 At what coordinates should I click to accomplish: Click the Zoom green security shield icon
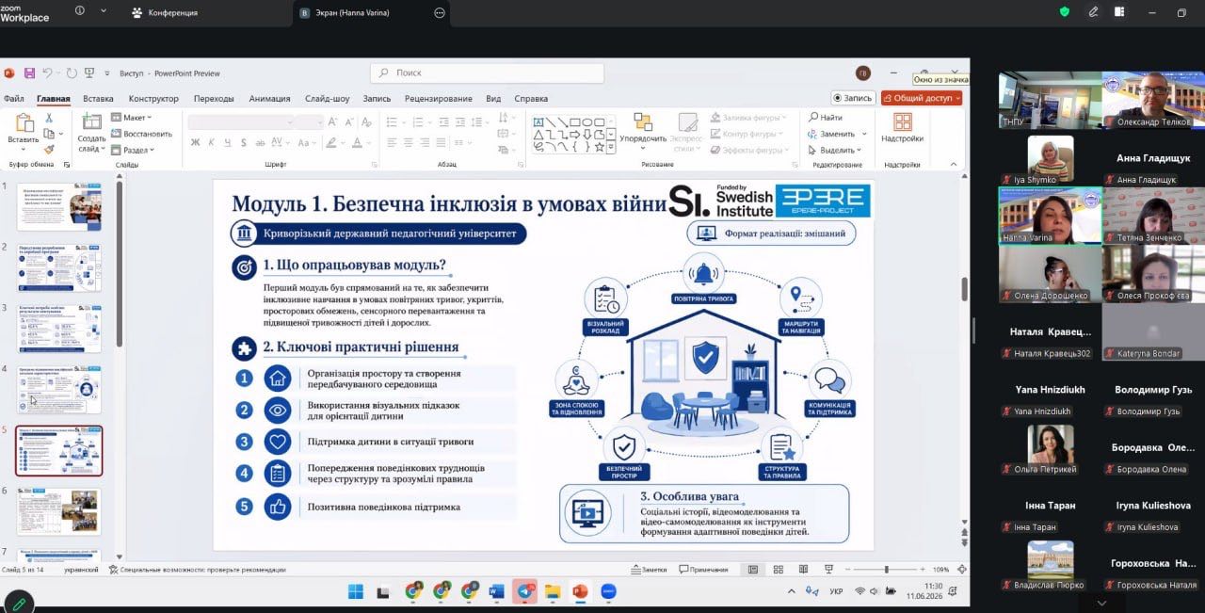click(x=1065, y=12)
